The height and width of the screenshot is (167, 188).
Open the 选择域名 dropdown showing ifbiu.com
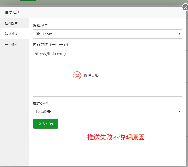(x=107, y=34)
